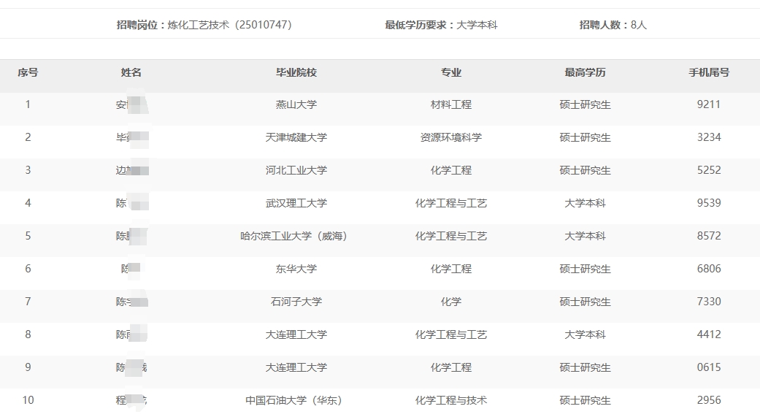The width and height of the screenshot is (760, 417).
Task: Click the 招聘岗位 炼化工艺技术 text
Action: 204,25
